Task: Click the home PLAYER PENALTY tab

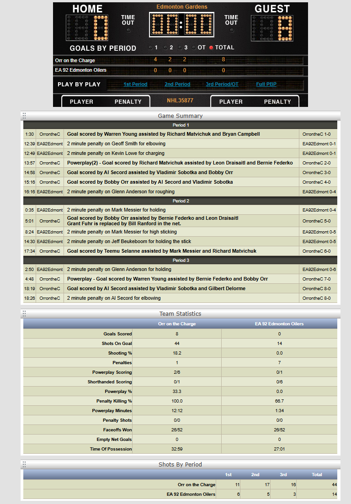Action: (x=106, y=101)
